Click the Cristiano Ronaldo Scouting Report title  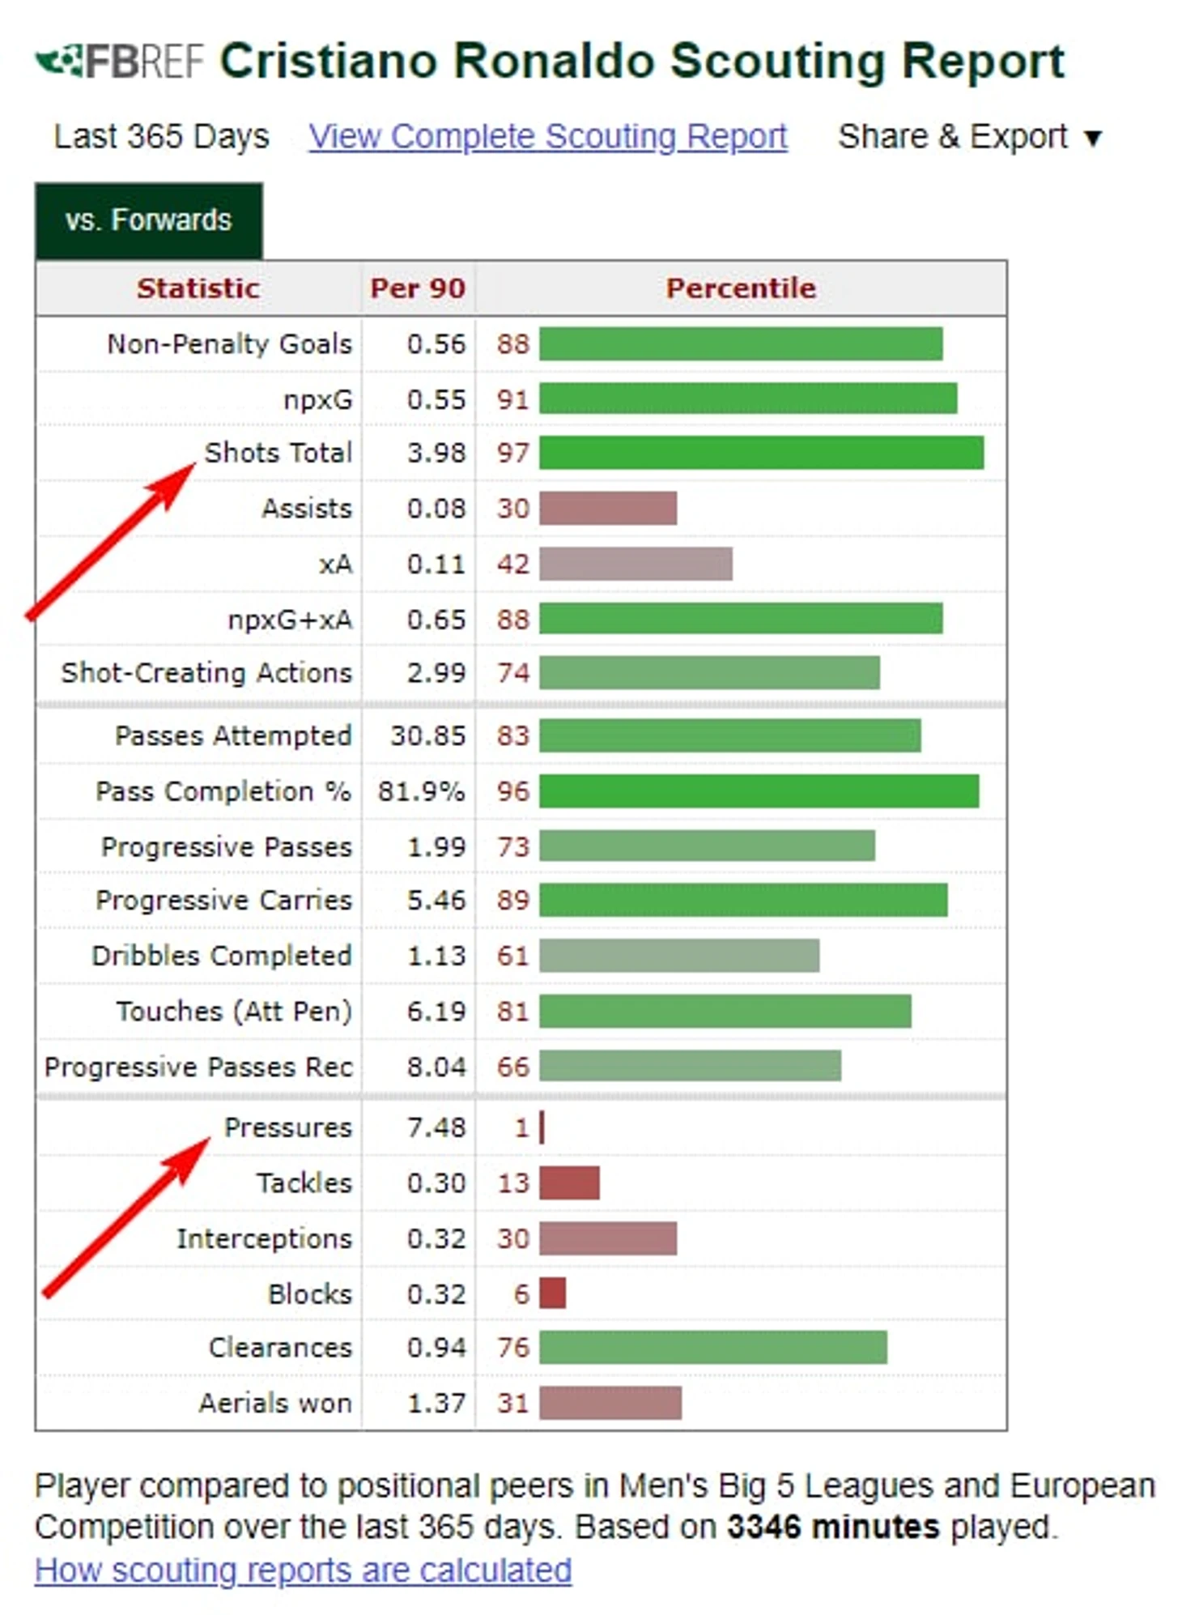click(x=642, y=62)
